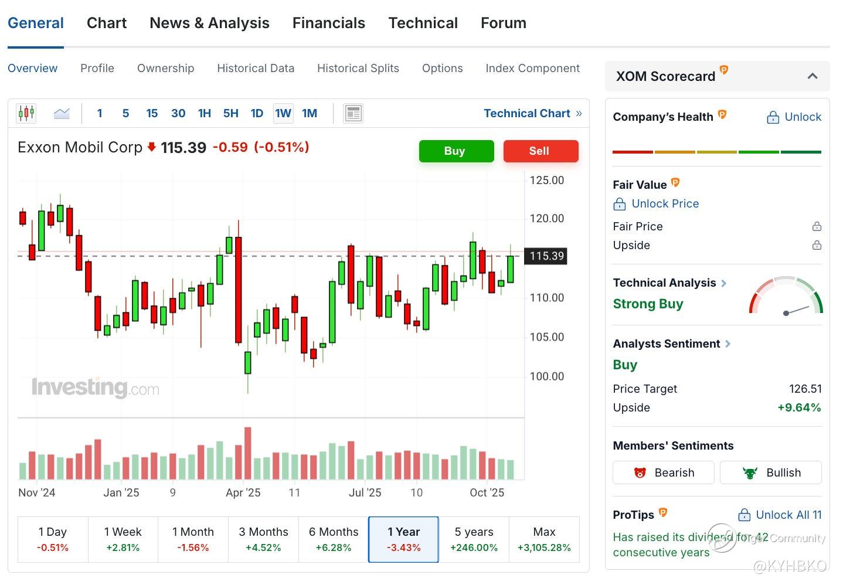Unlock the Company's Health score
The height and width of the screenshot is (585, 843).
tap(794, 117)
